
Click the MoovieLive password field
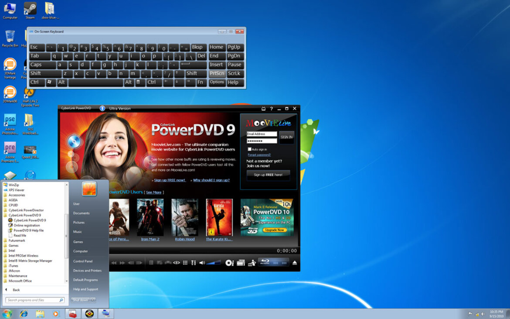[262, 141]
